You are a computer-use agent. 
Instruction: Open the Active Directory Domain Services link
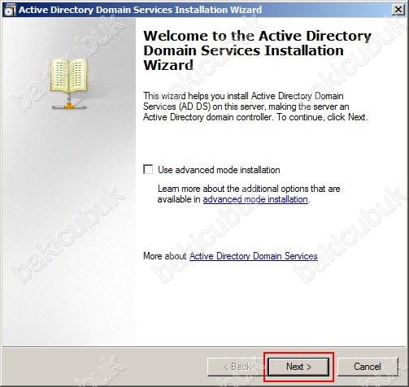tap(254, 256)
